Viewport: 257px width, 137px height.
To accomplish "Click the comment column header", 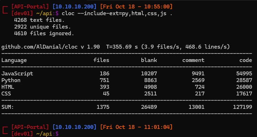I will (193, 60).
